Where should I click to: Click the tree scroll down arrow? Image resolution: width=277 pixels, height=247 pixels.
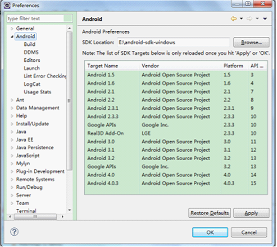70,210
